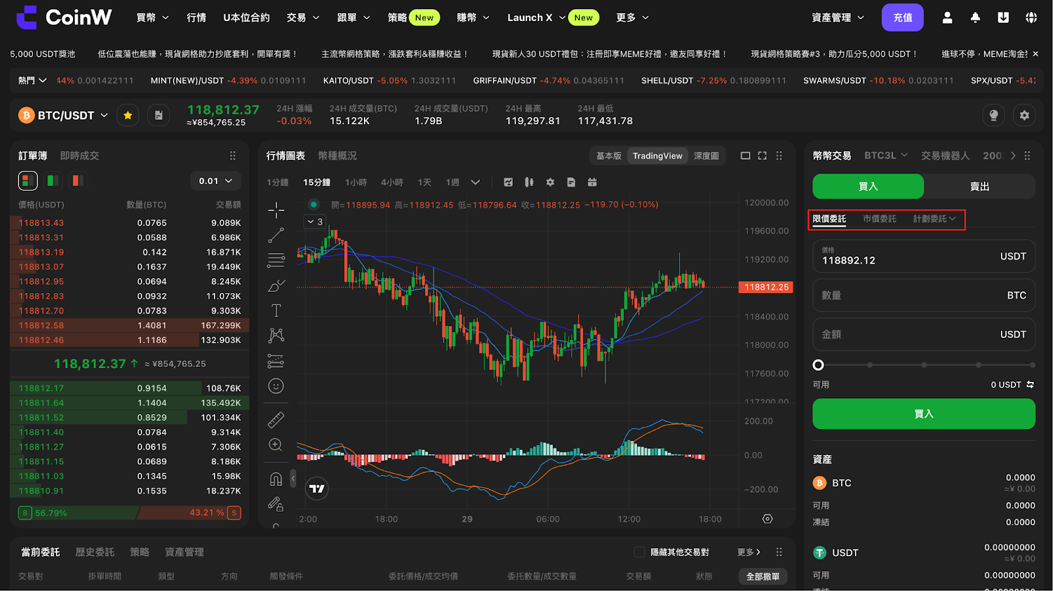Screen dimensions: 1053x591
Task: Show both bids and asks order book view
Action: [28, 181]
